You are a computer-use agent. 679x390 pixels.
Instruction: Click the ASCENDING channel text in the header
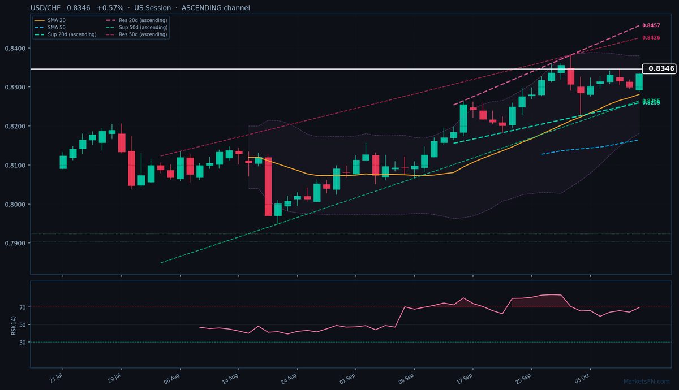pyautogui.click(x=216, y=8)
